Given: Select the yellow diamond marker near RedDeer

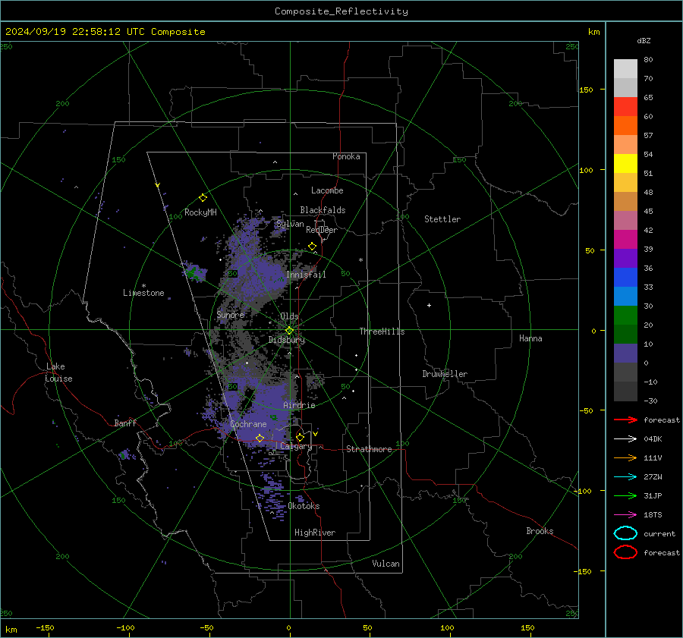Looking at the screenshot, I should (313, 247).
